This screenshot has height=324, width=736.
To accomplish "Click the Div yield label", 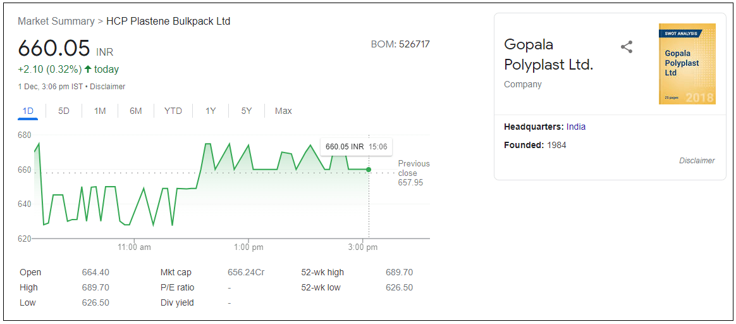I will coord(177,303).
